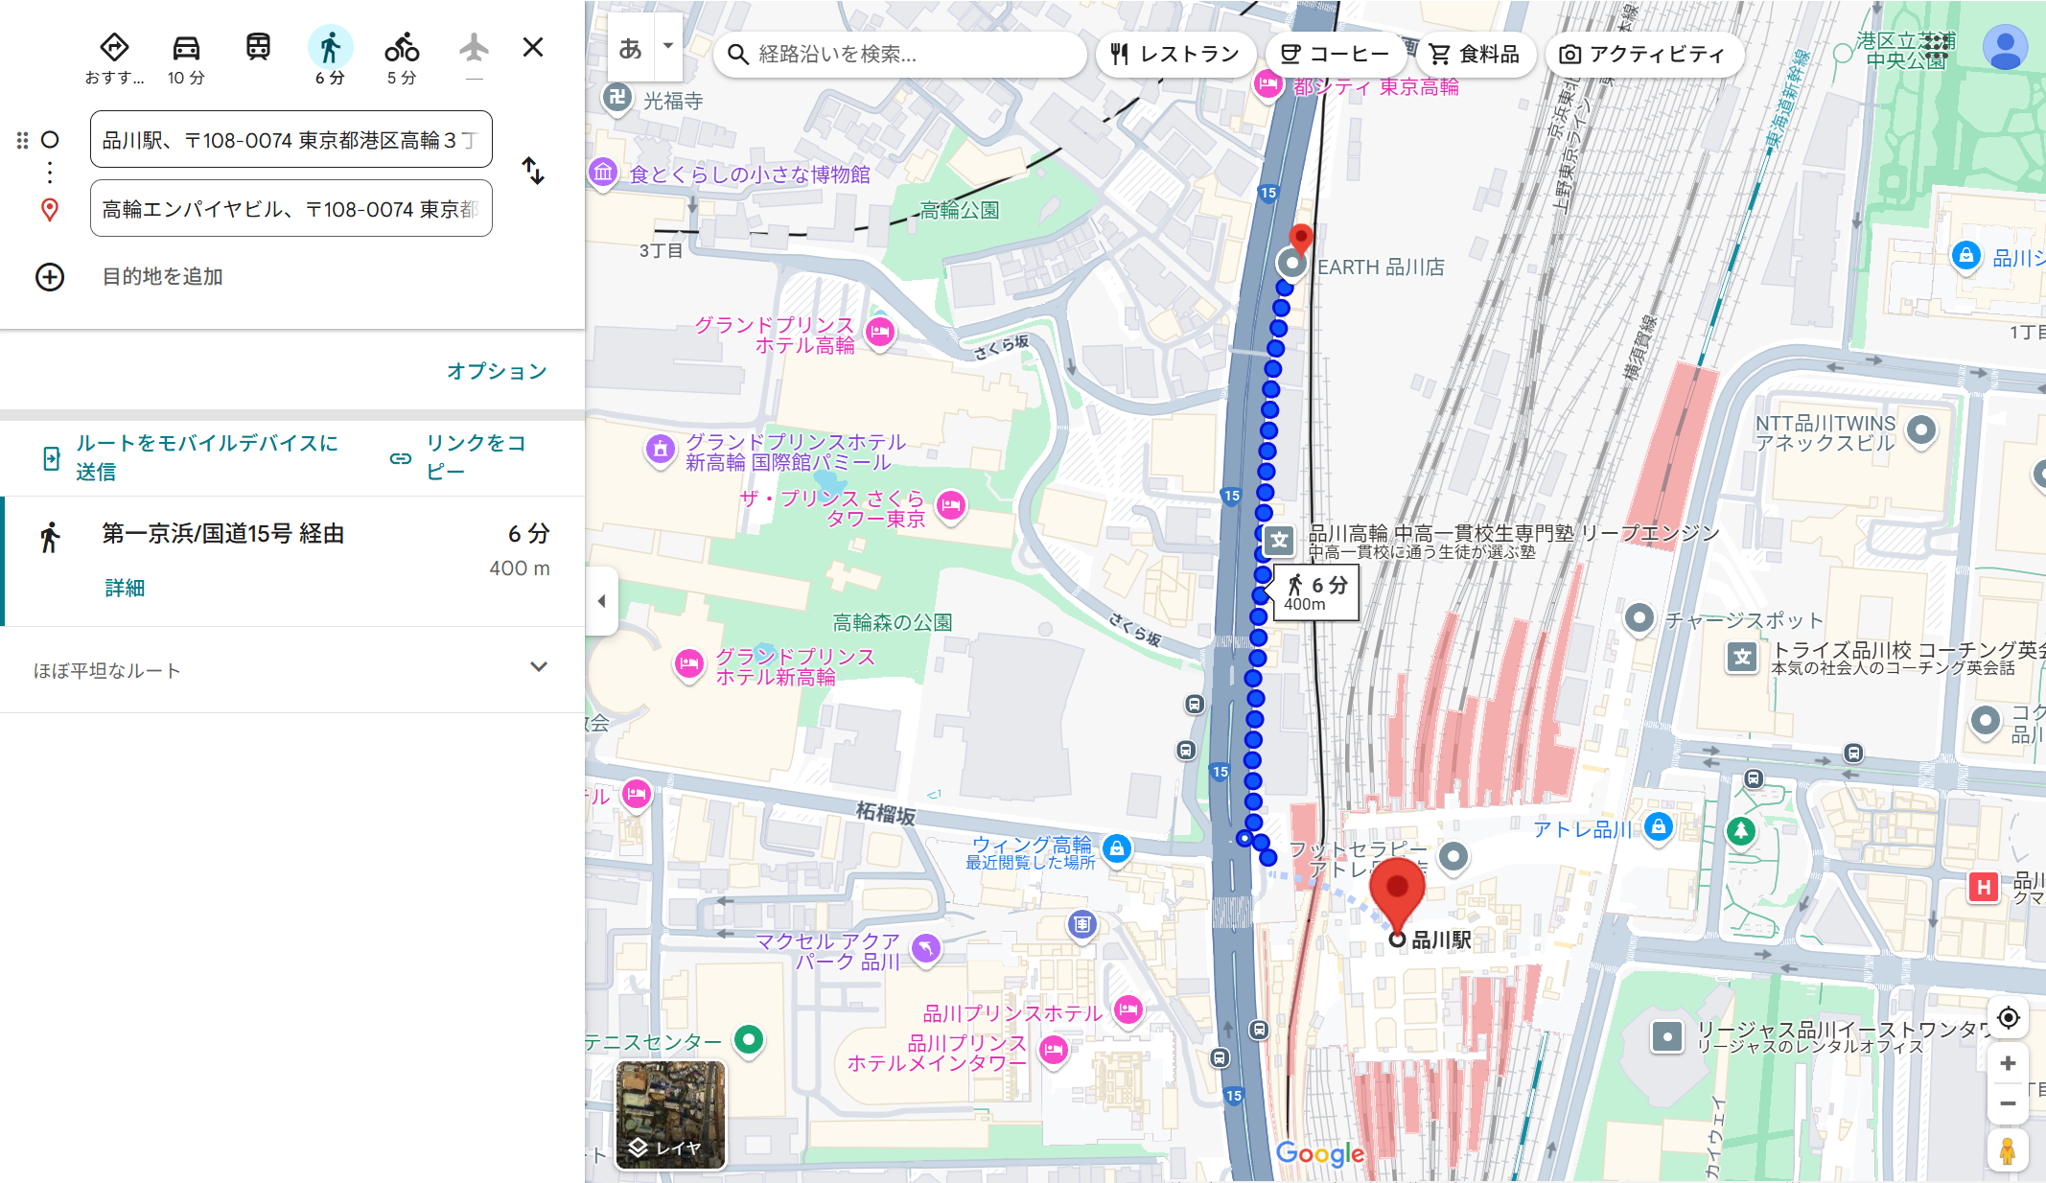The height and width of the screenshot is (1183, 2046).
Task: Open グランドプリンスホテル高輪 hotel marker
Action: [880, 333]
